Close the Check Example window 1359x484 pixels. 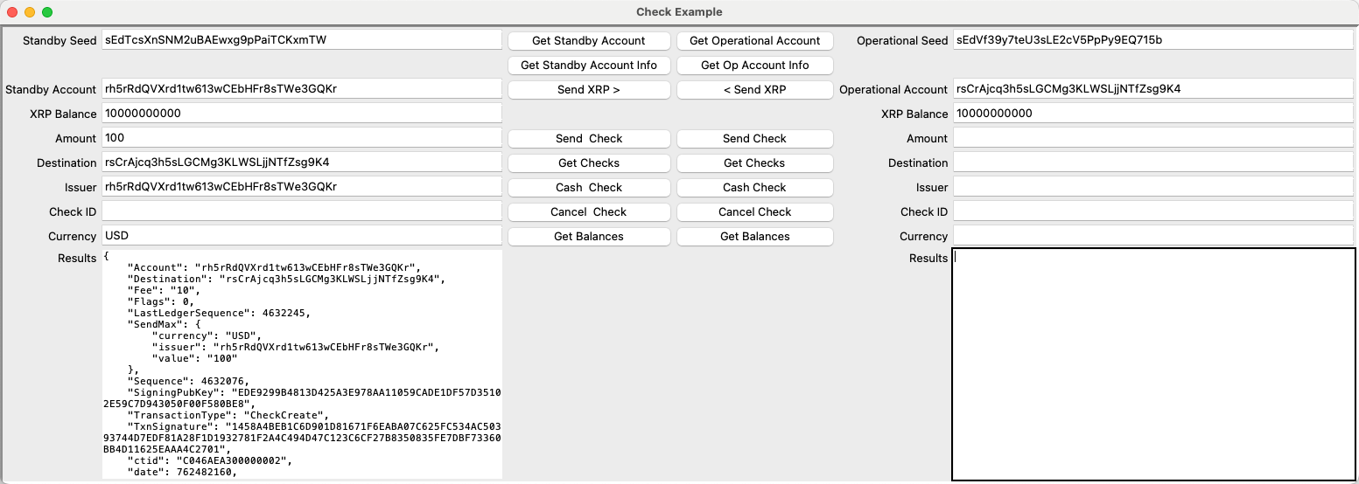point(12,12)
